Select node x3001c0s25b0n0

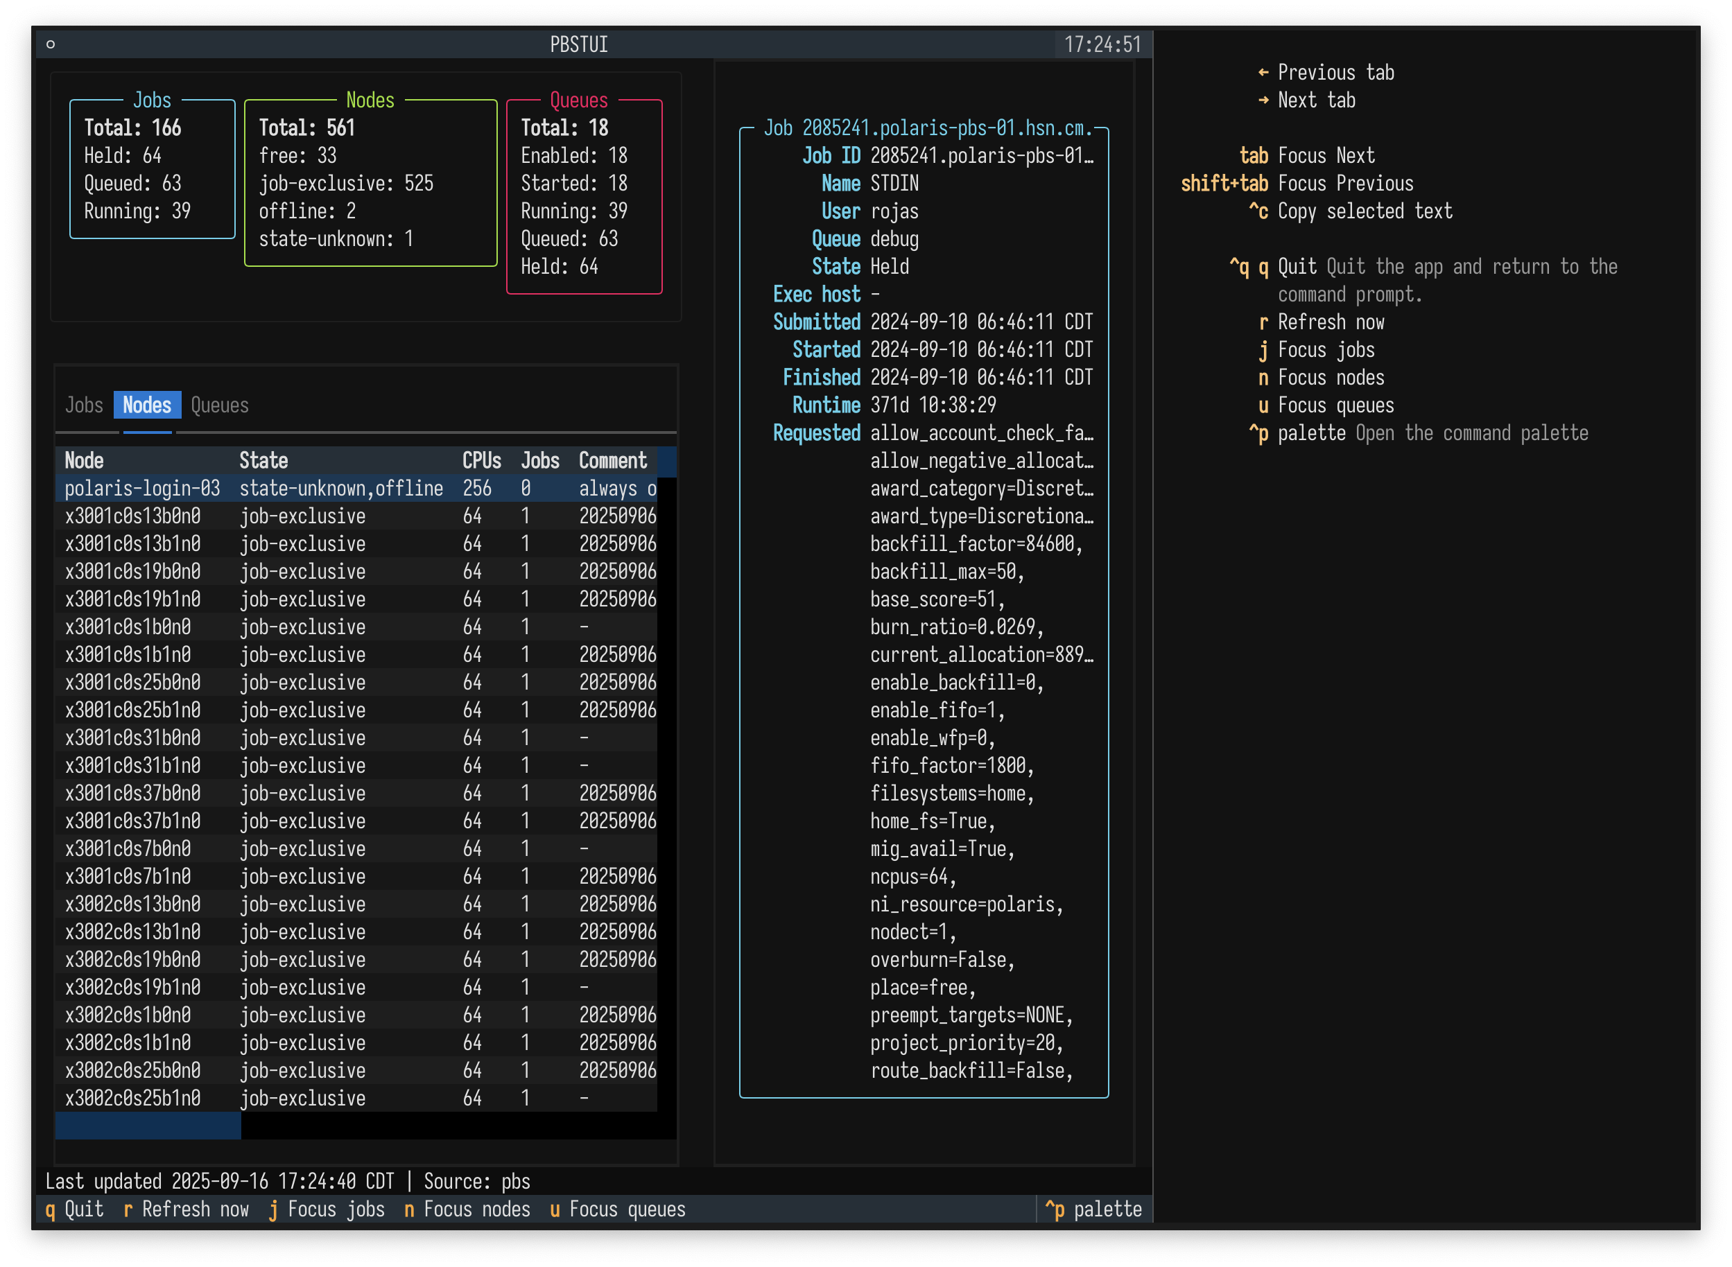356,682
